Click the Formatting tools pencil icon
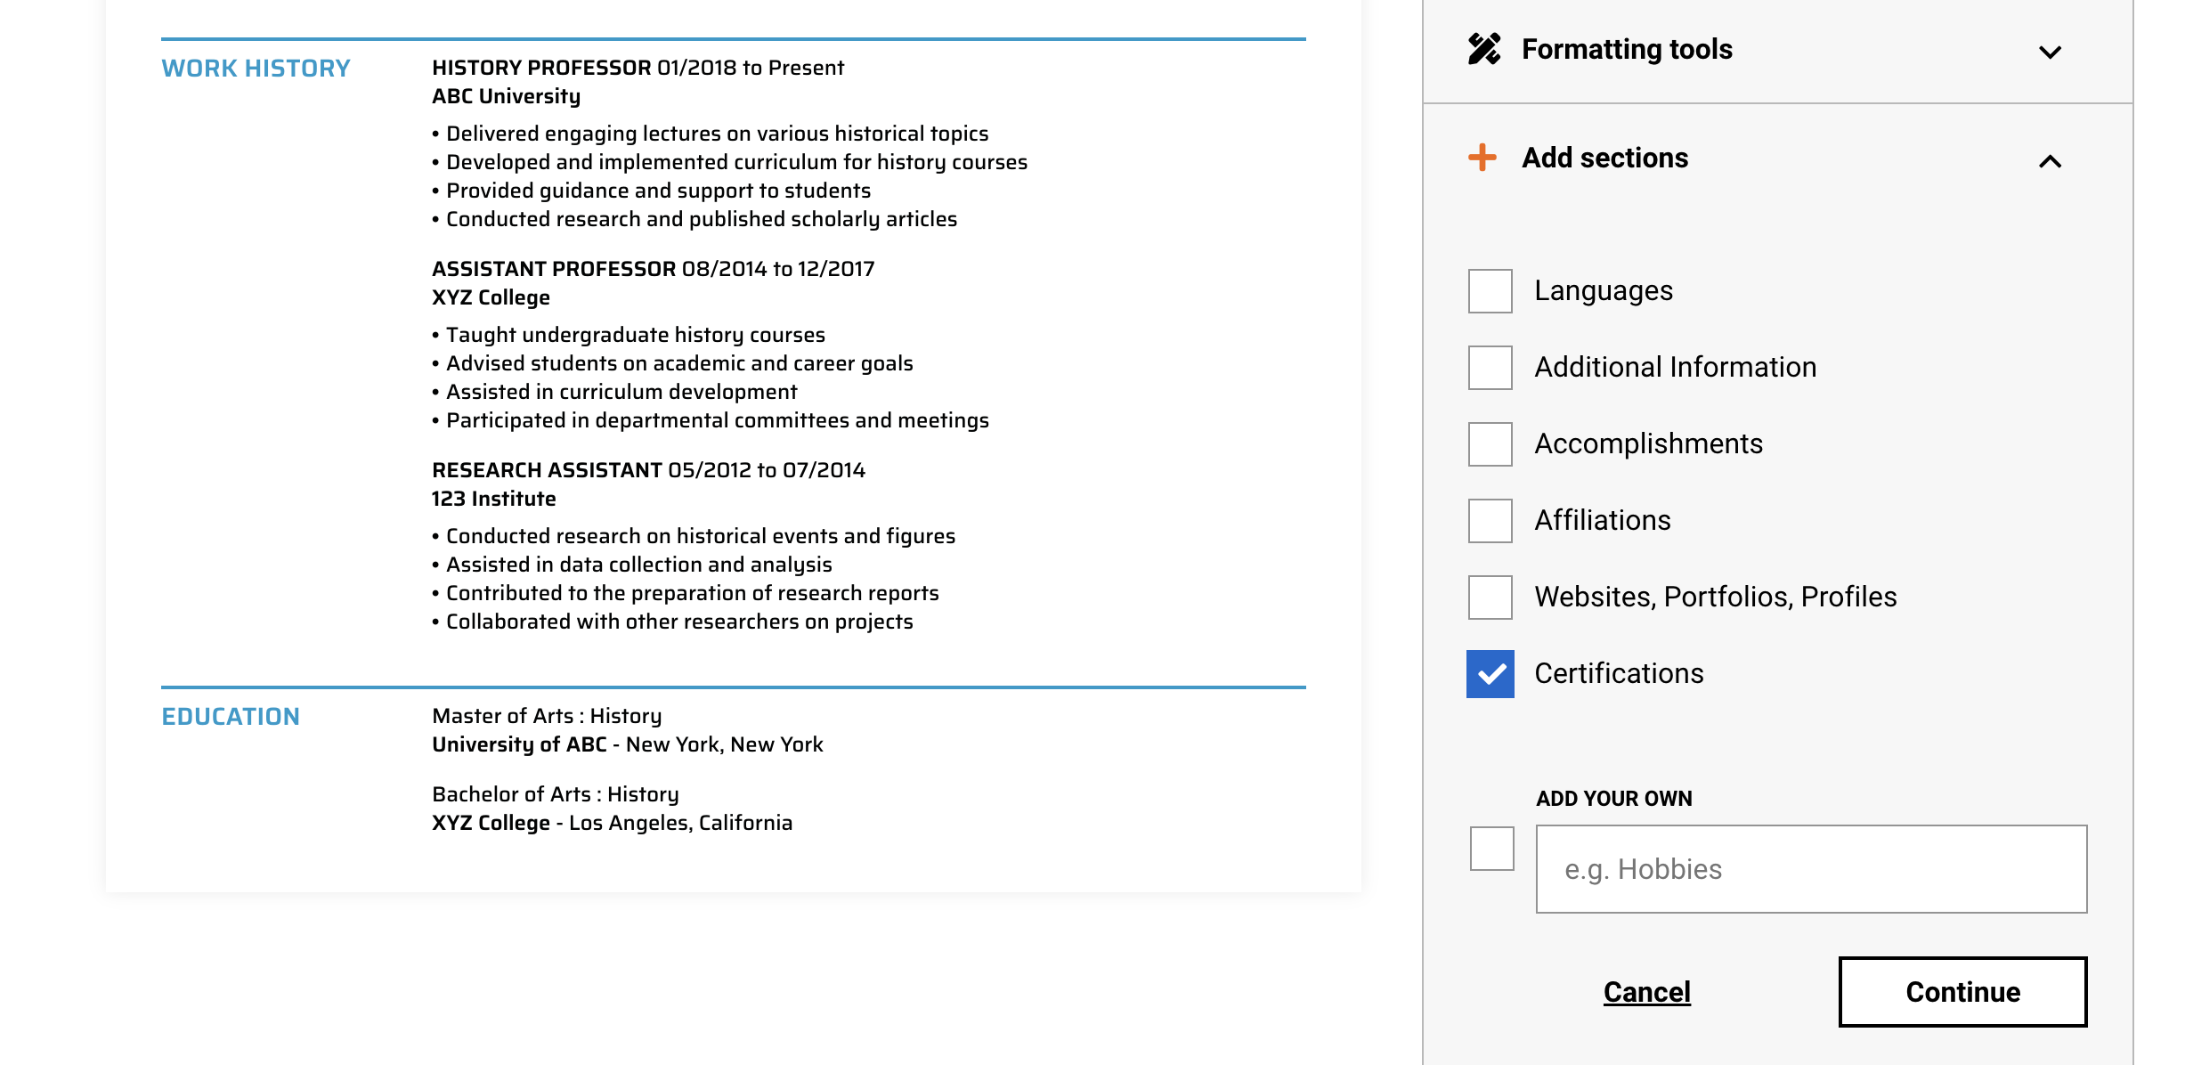 1484,49
